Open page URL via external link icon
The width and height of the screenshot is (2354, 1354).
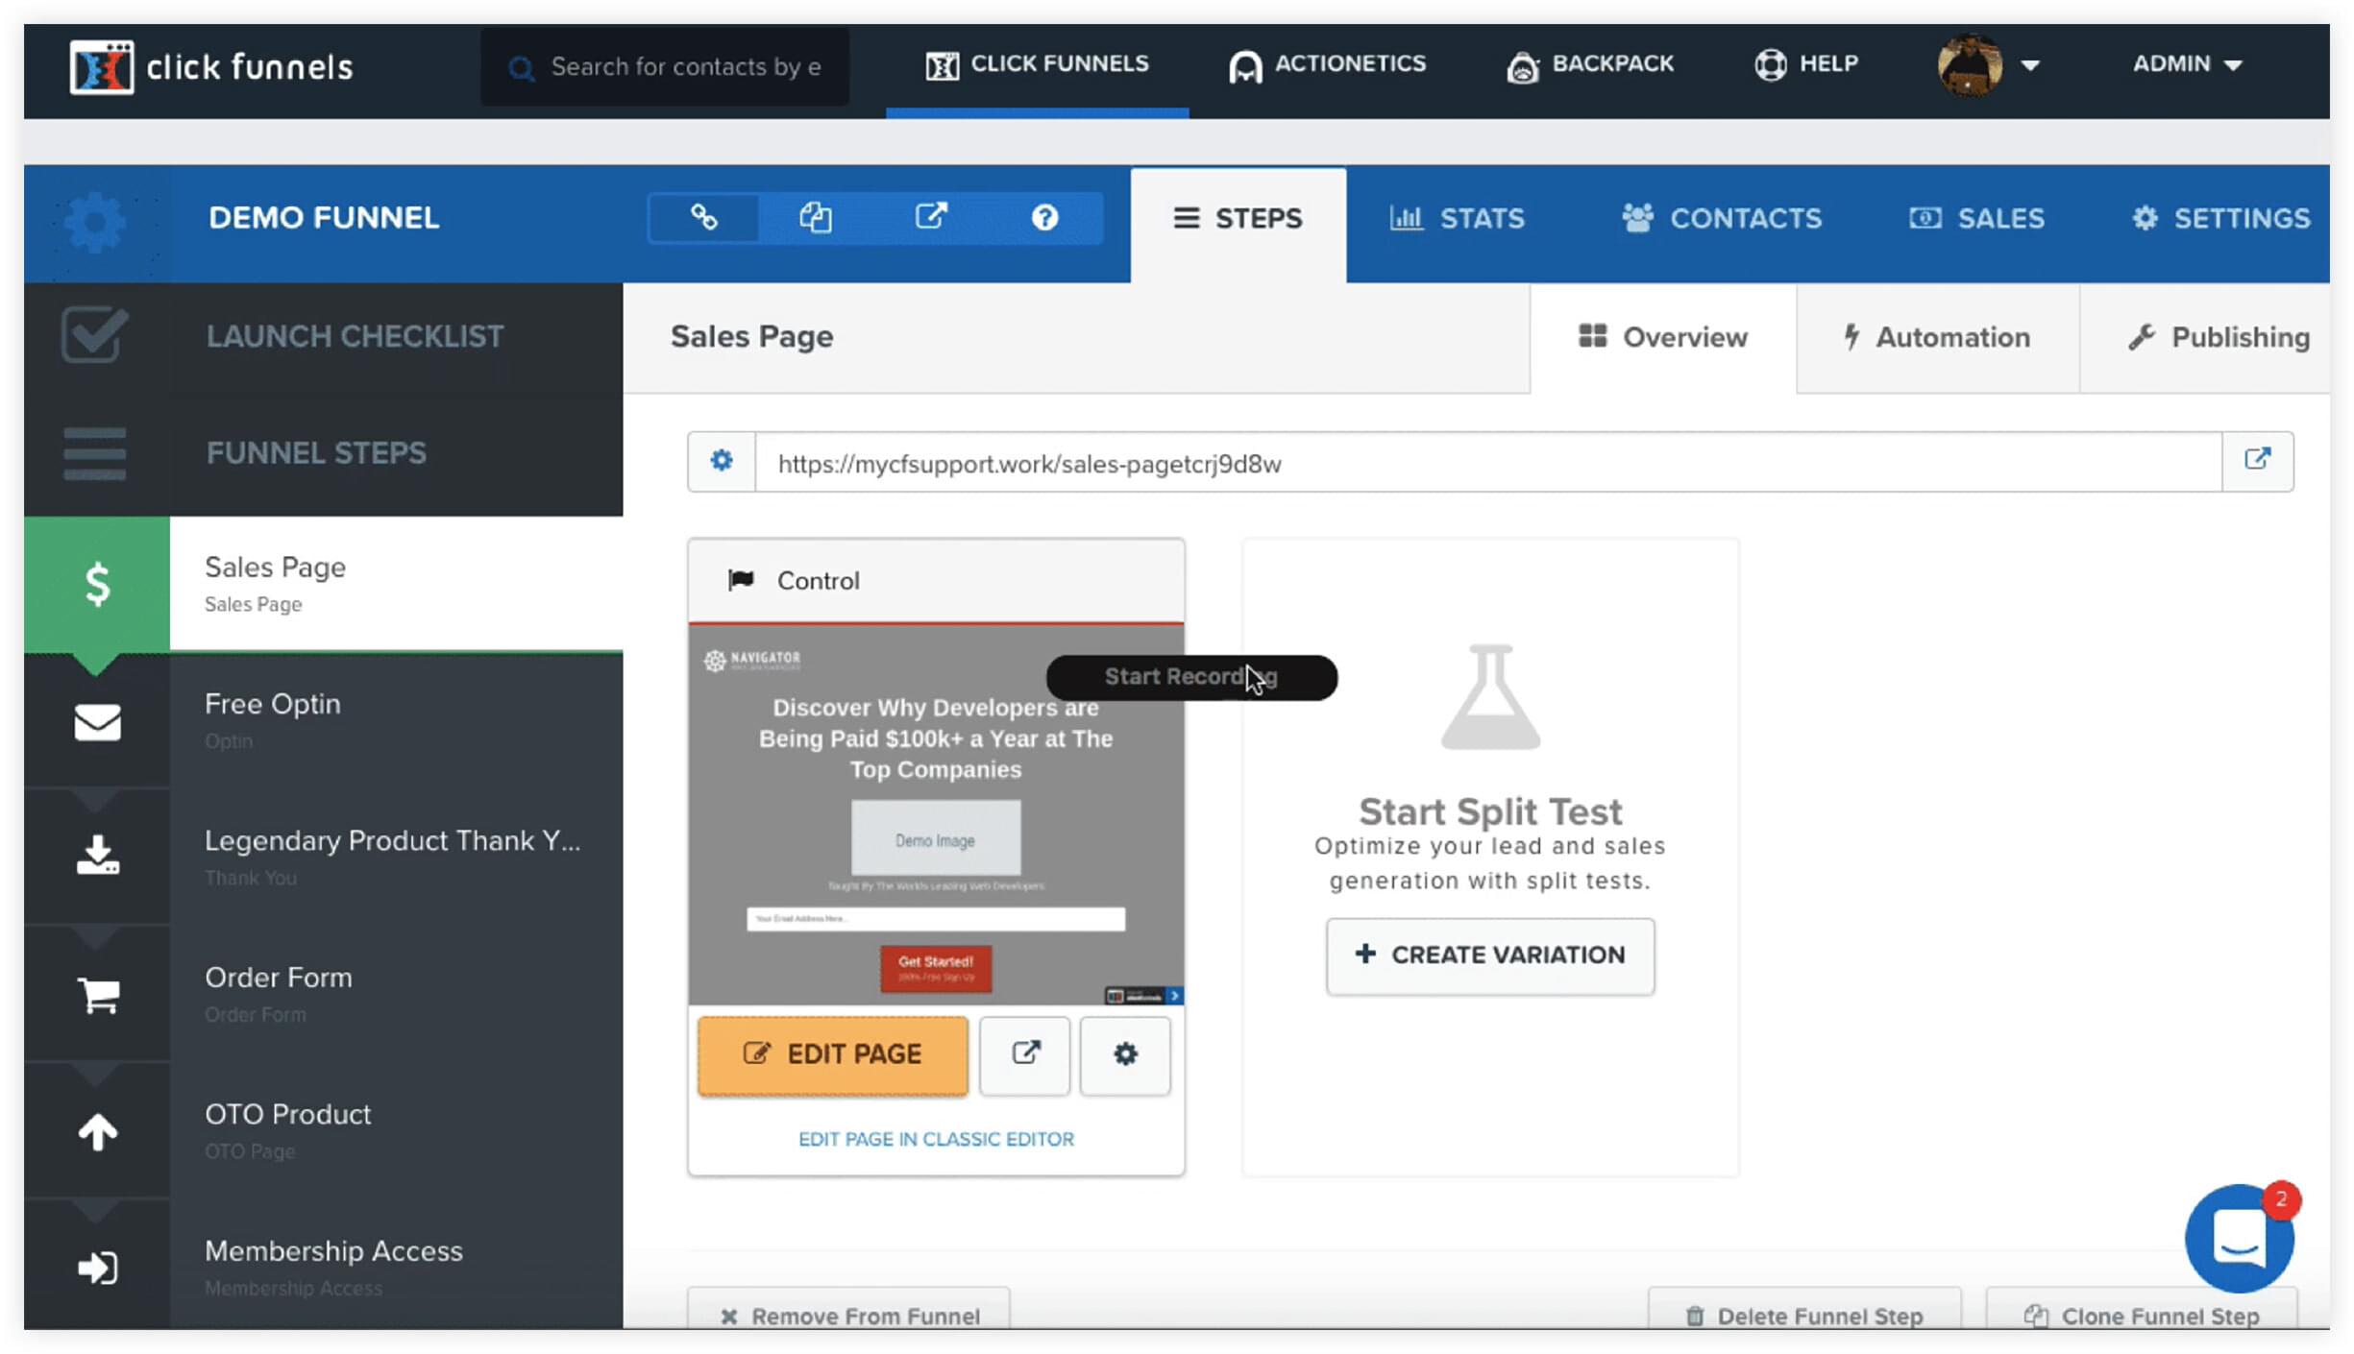2257,460
